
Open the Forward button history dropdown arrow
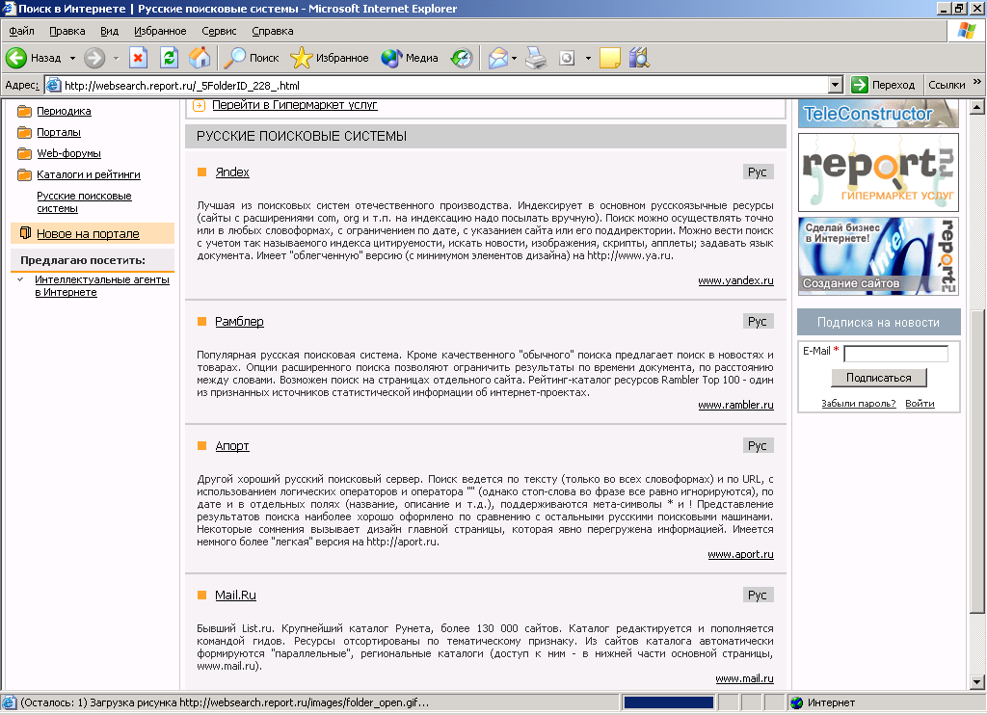[x=116, y=58]
